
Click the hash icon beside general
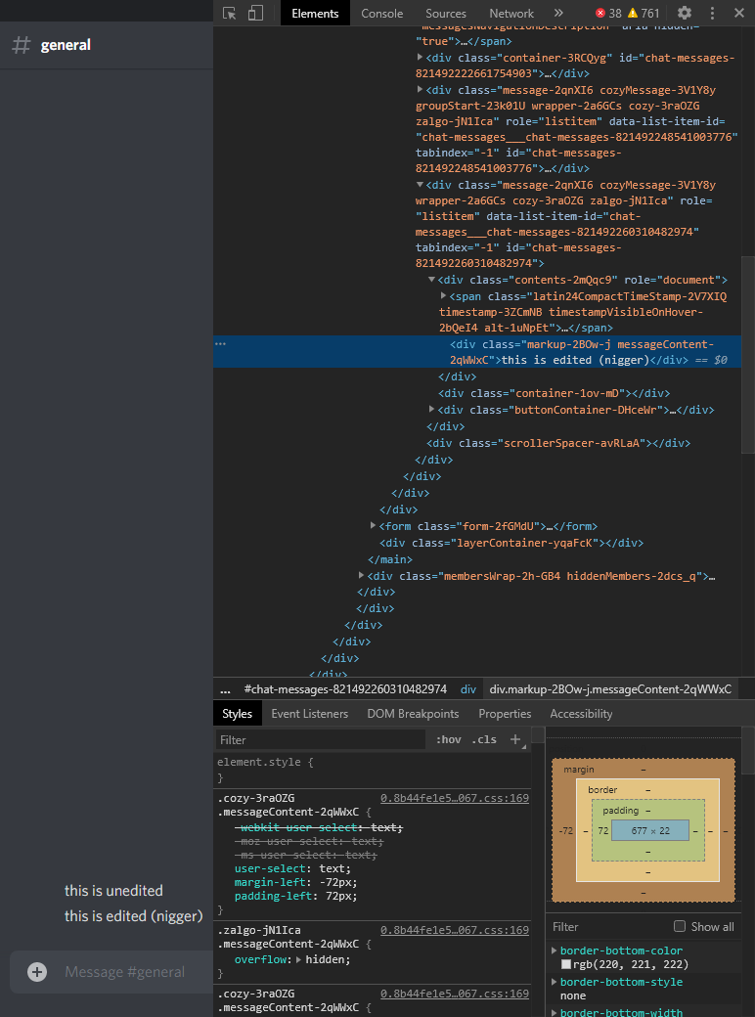point(22,45)
